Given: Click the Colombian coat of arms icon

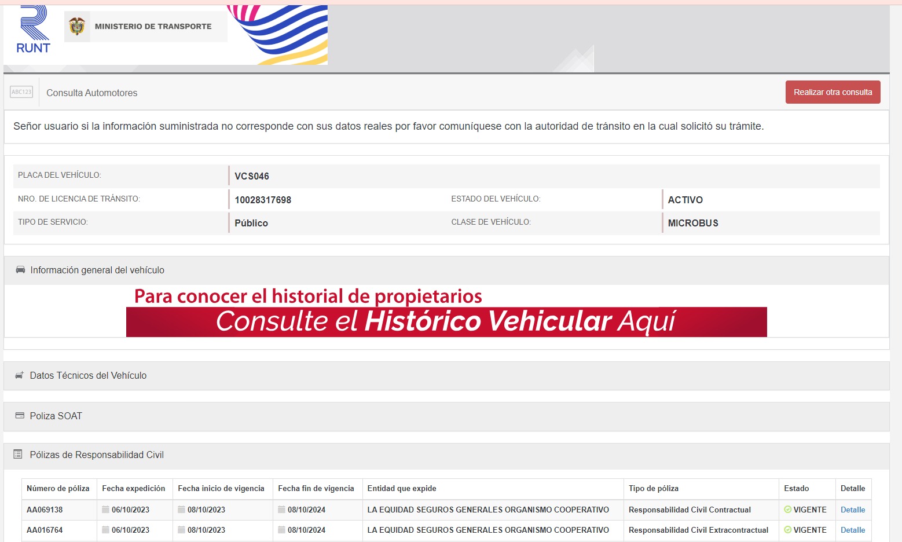Looking at the screenshot, I should [77, 27].
